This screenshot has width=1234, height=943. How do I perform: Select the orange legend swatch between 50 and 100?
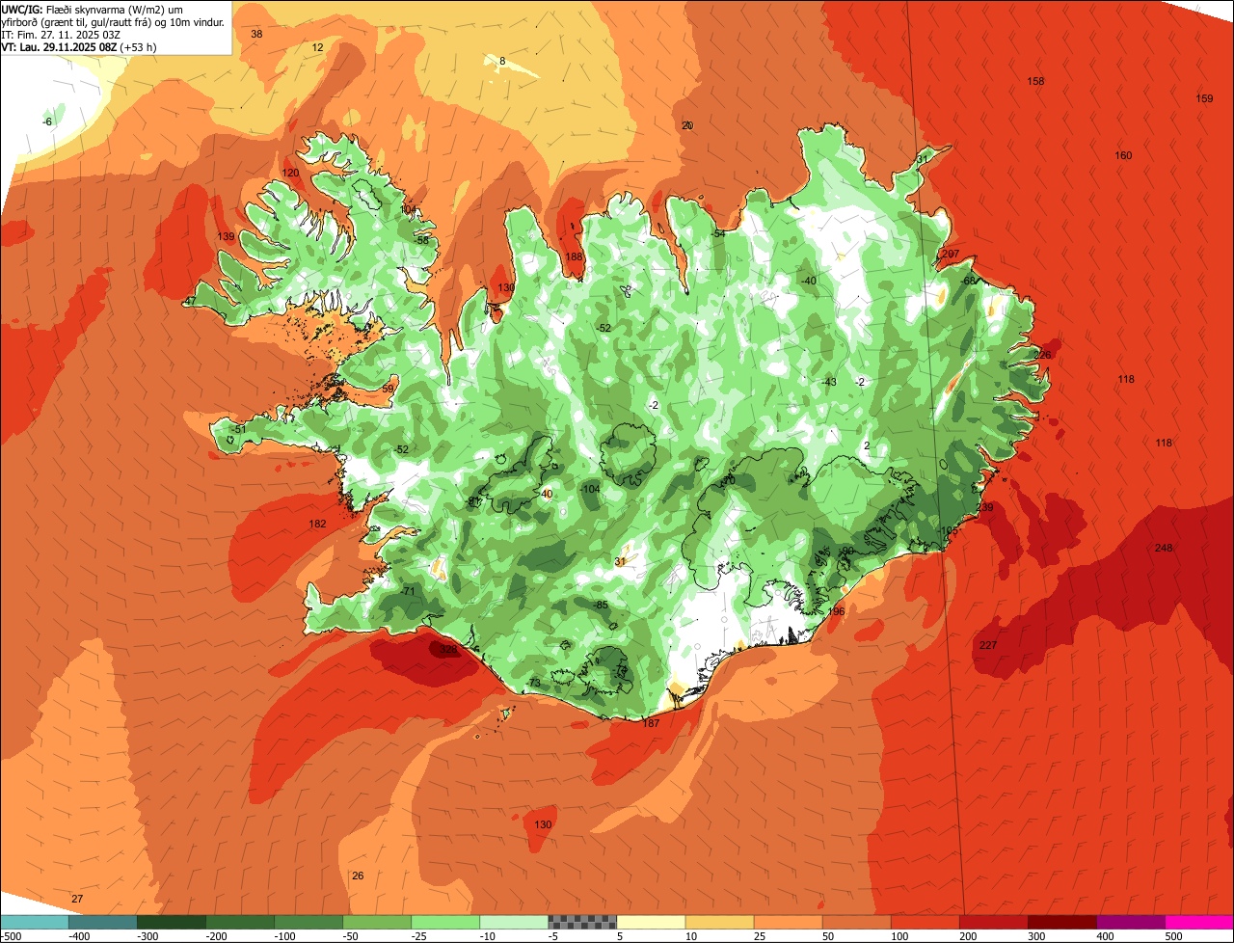856,922
